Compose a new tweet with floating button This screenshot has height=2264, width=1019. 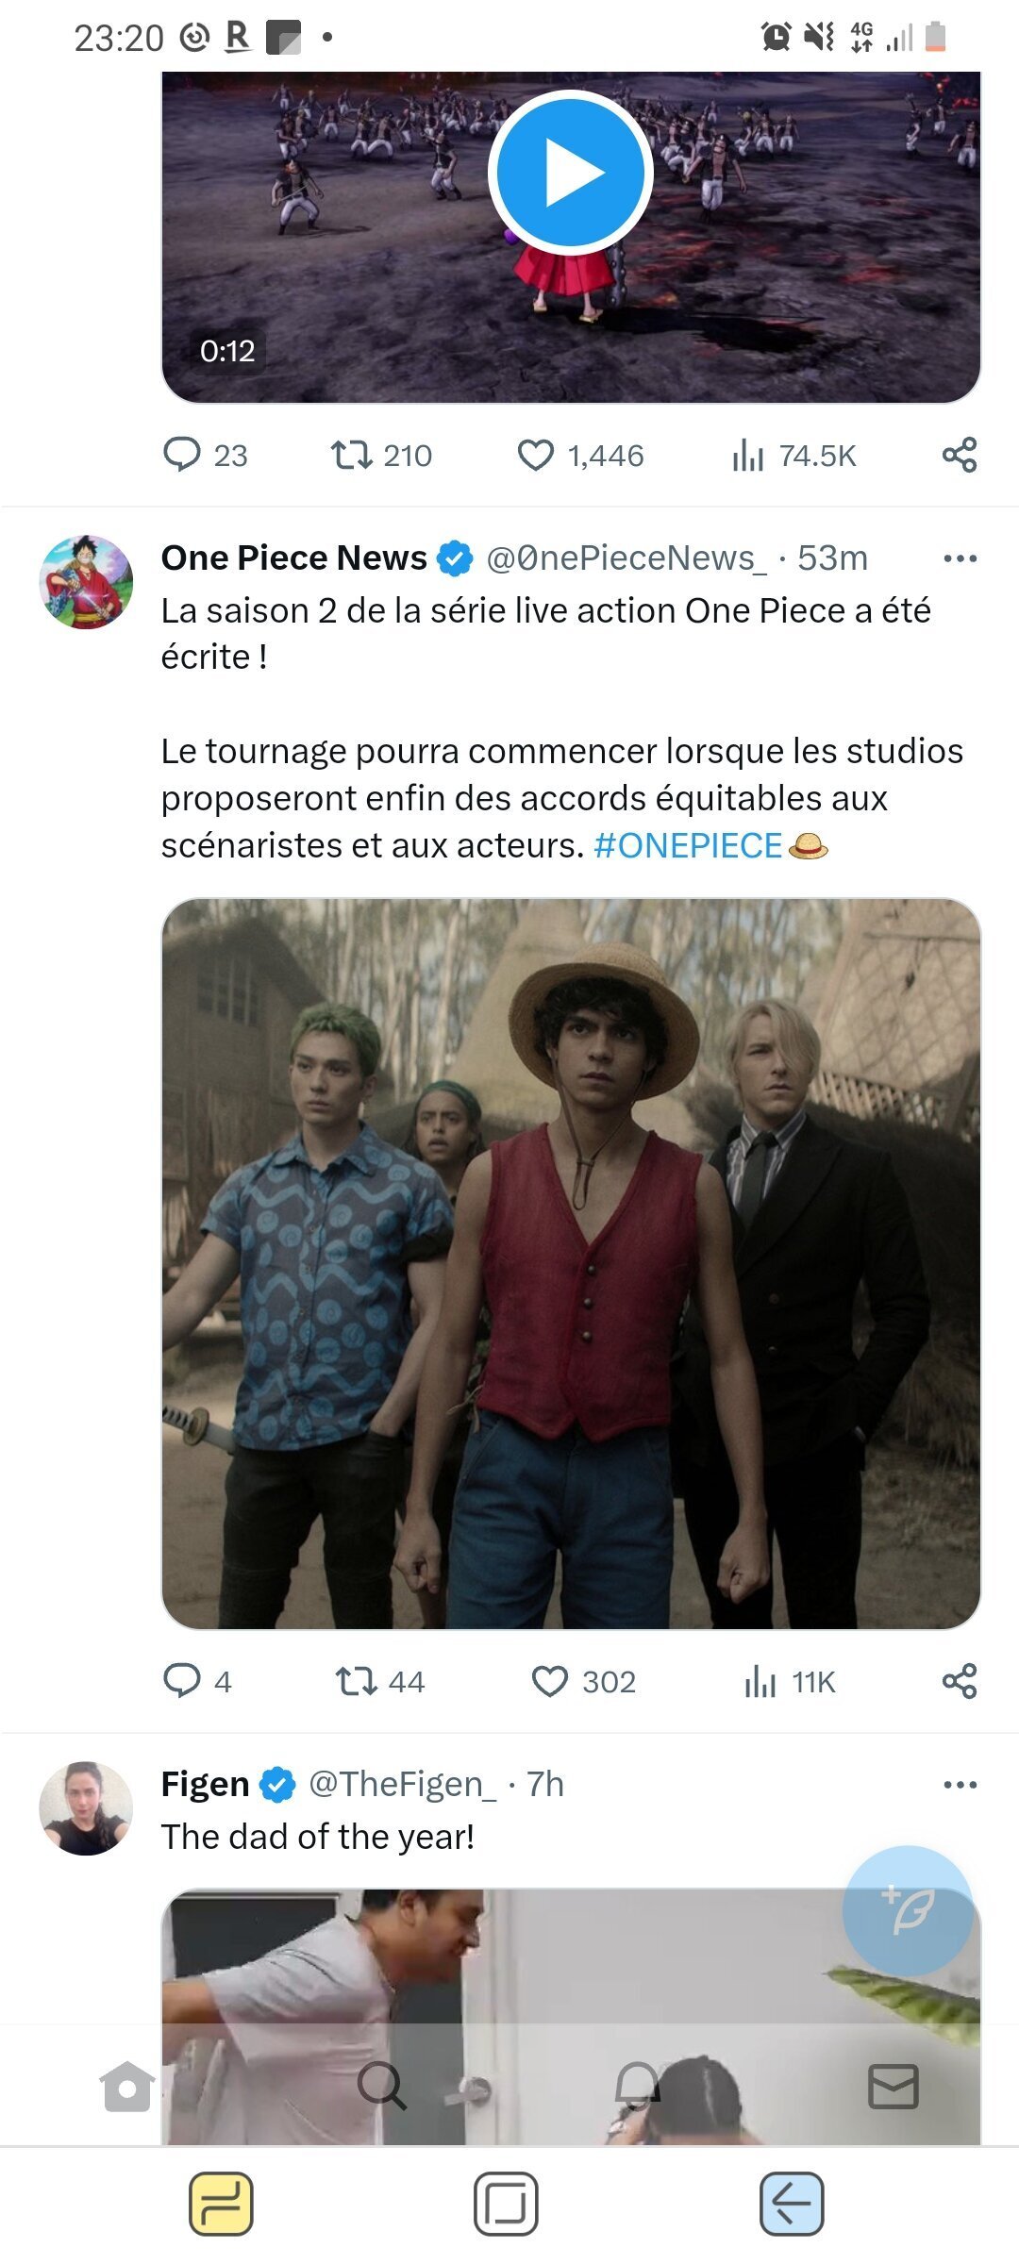[x=908, y=1911]
